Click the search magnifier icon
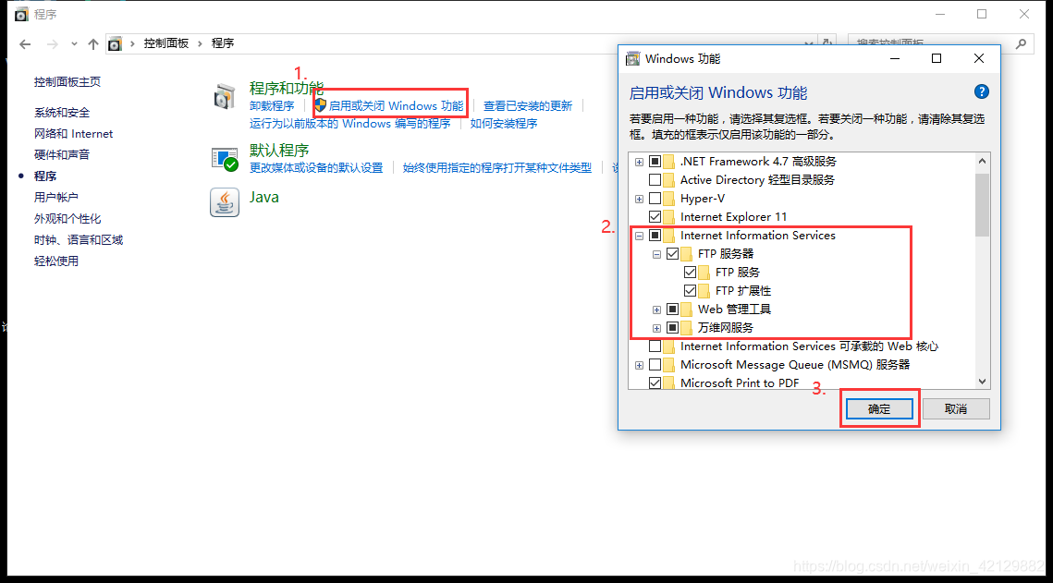The width and height of the screenshot is (1053, 583). pos(1021,43)
